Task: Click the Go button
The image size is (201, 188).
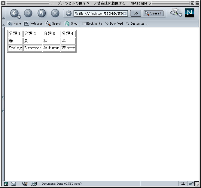Action: pos(136,13)
